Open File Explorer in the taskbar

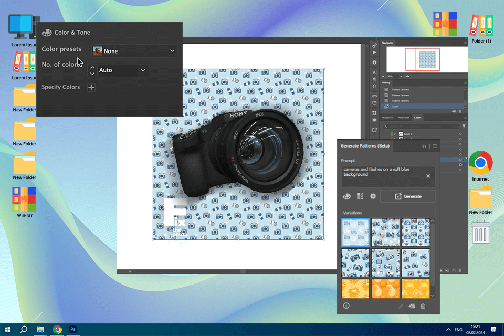[40, 330]
